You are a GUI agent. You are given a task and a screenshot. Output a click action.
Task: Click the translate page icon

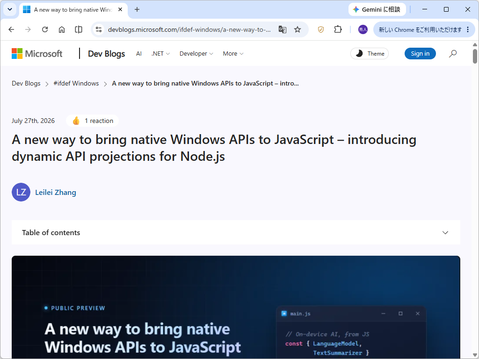[282, 29]
